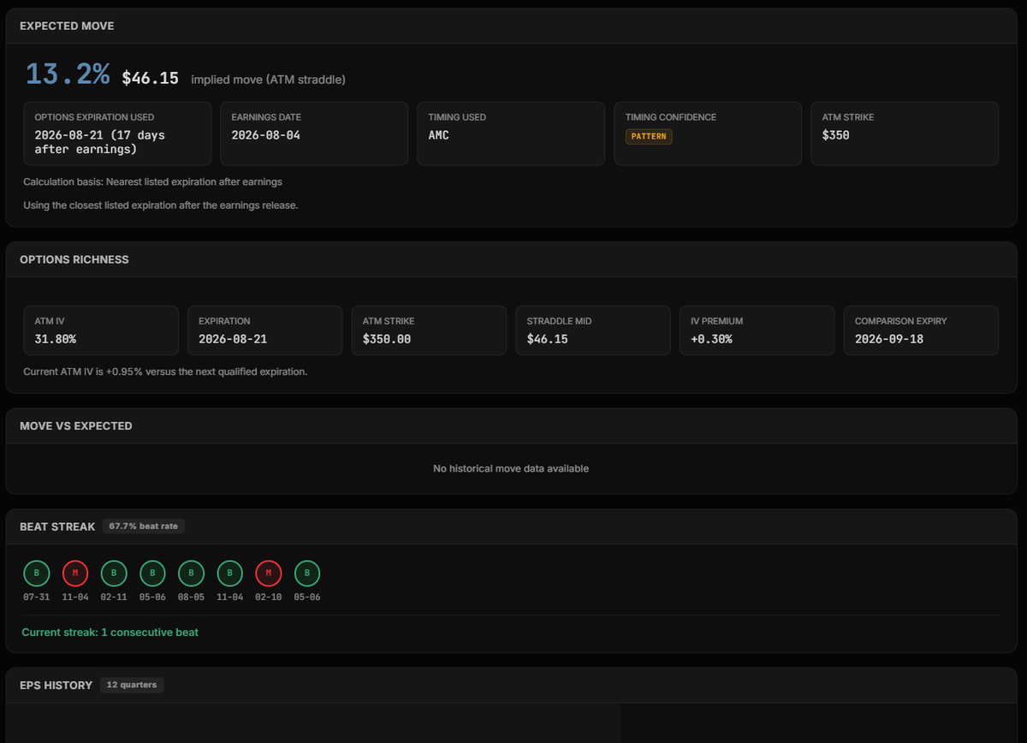The height and width of the screenshot is (743, 1027).
Task: Click the ATM Strike $350 card
Action: [x=905, y=134]
